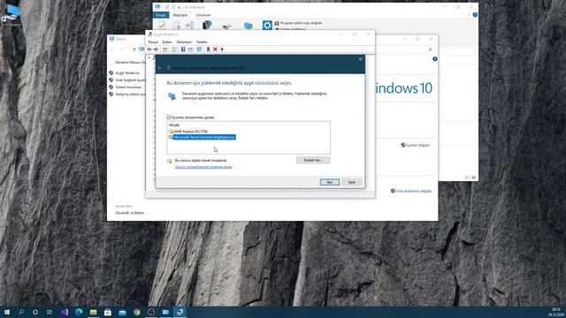This screenshot has width=566, height=318.
Task: Click 'Program kaldır veya değiştir' in Explorer ribbon
Action: pyautogui.click(x=299, y=23)
